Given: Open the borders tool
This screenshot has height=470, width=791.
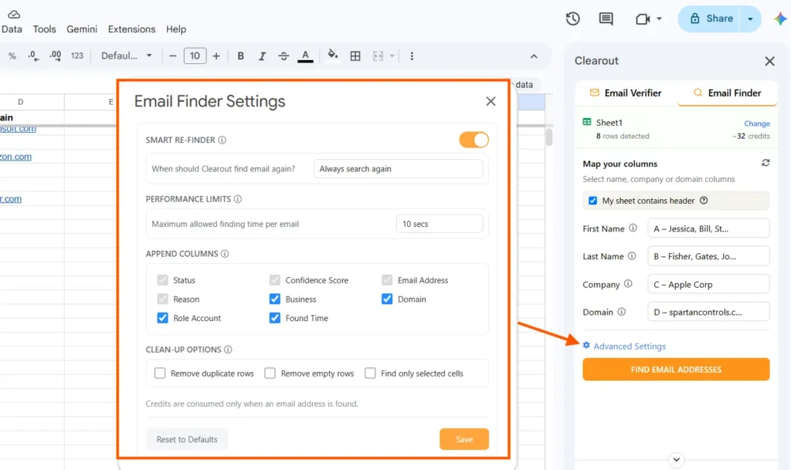Looking at the screenshot, I should (355, 56).
